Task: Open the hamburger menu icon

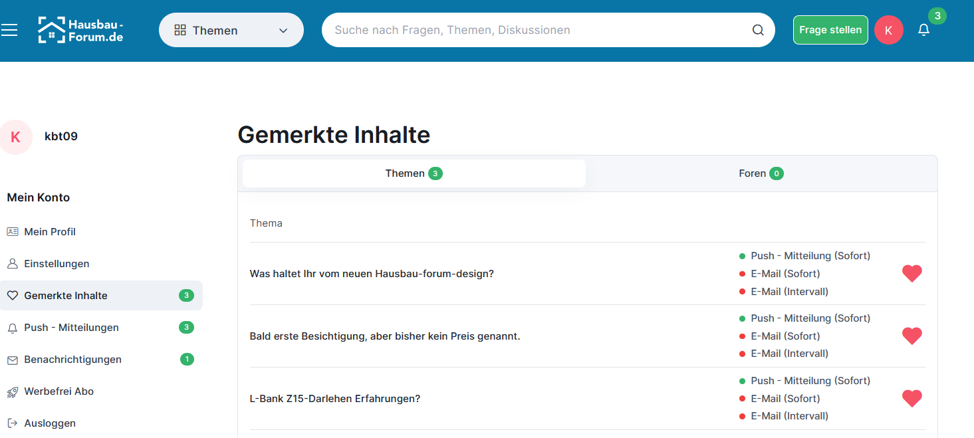Action: point(9,30)
